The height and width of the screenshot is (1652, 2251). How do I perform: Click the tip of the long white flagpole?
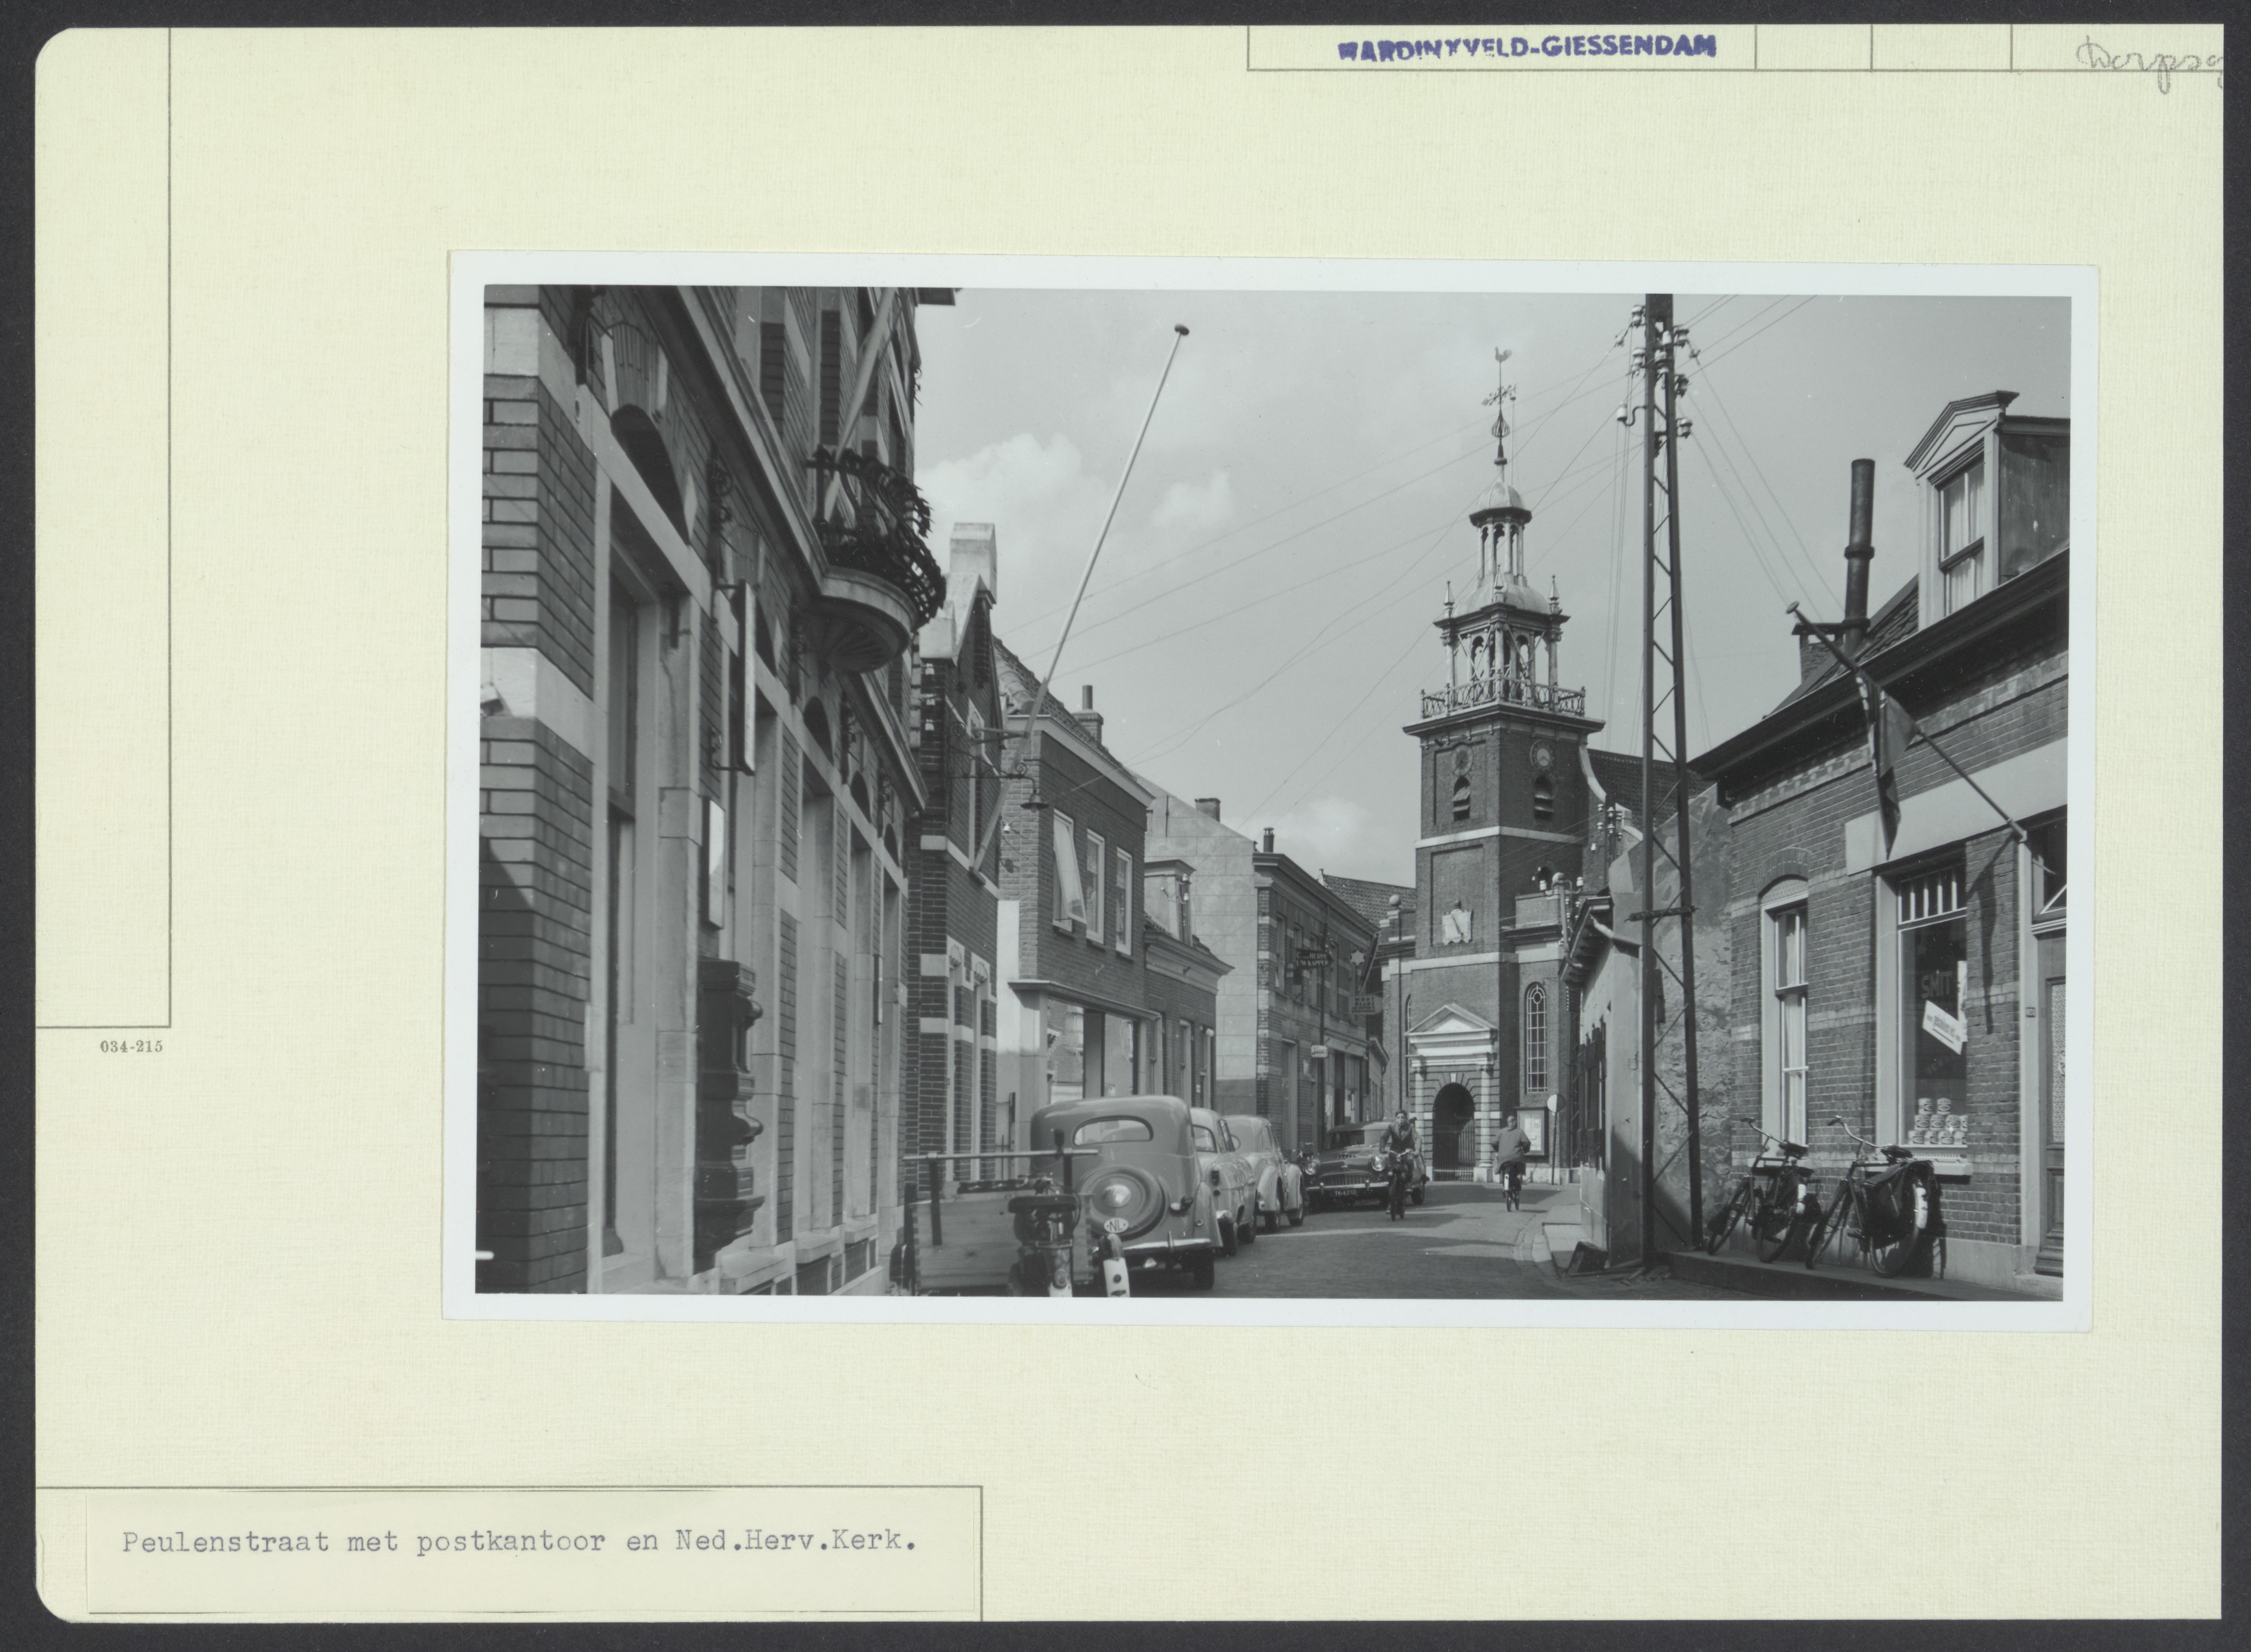pos(1181,329)
